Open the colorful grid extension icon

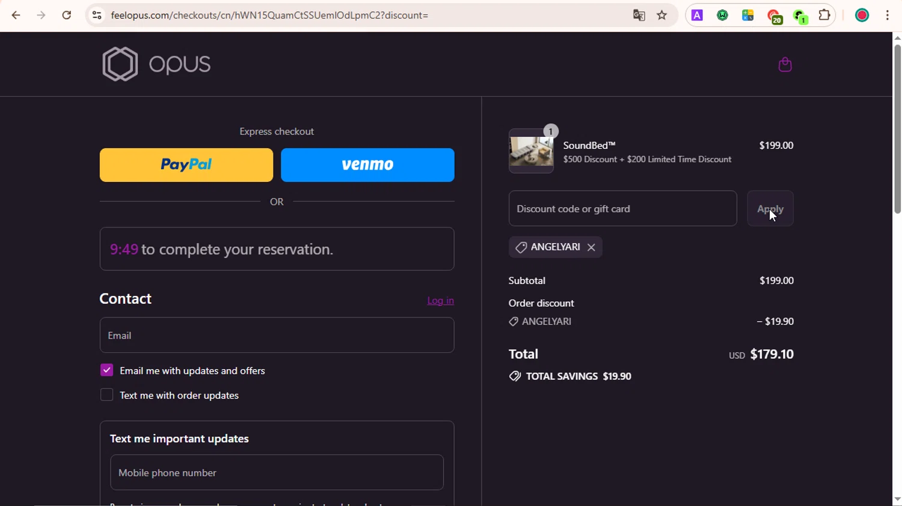pos(748,16)
